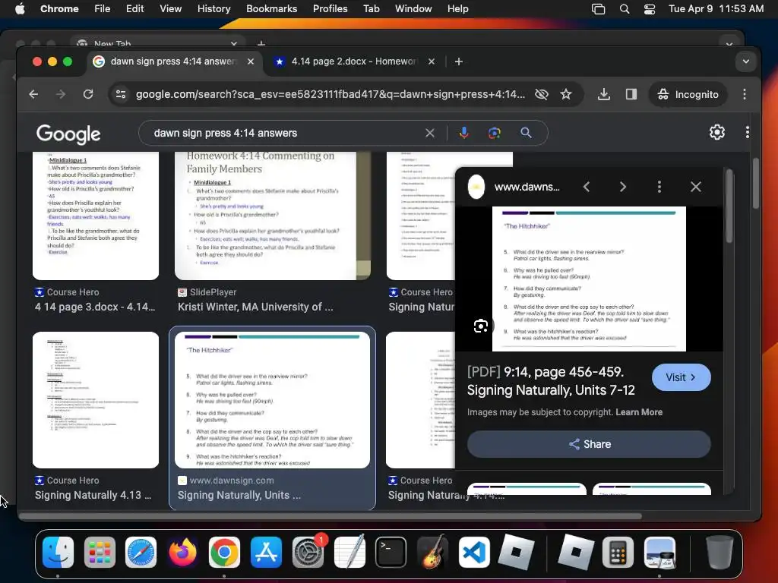Click the Incognito profile button

688,94
